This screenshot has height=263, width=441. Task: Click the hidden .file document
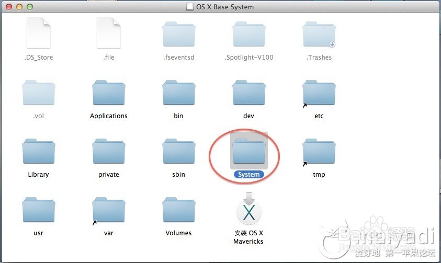pos(109,33)
